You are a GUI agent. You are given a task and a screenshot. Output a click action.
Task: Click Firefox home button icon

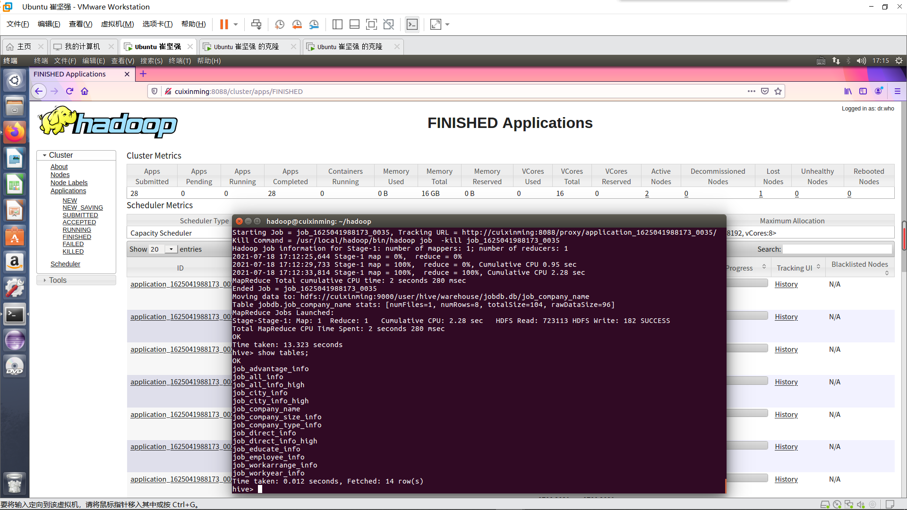pyautogui.click(x=85, y=91)
